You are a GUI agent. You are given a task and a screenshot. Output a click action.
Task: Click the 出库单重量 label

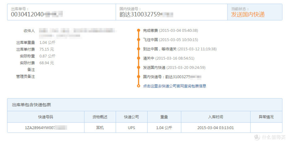26,43
